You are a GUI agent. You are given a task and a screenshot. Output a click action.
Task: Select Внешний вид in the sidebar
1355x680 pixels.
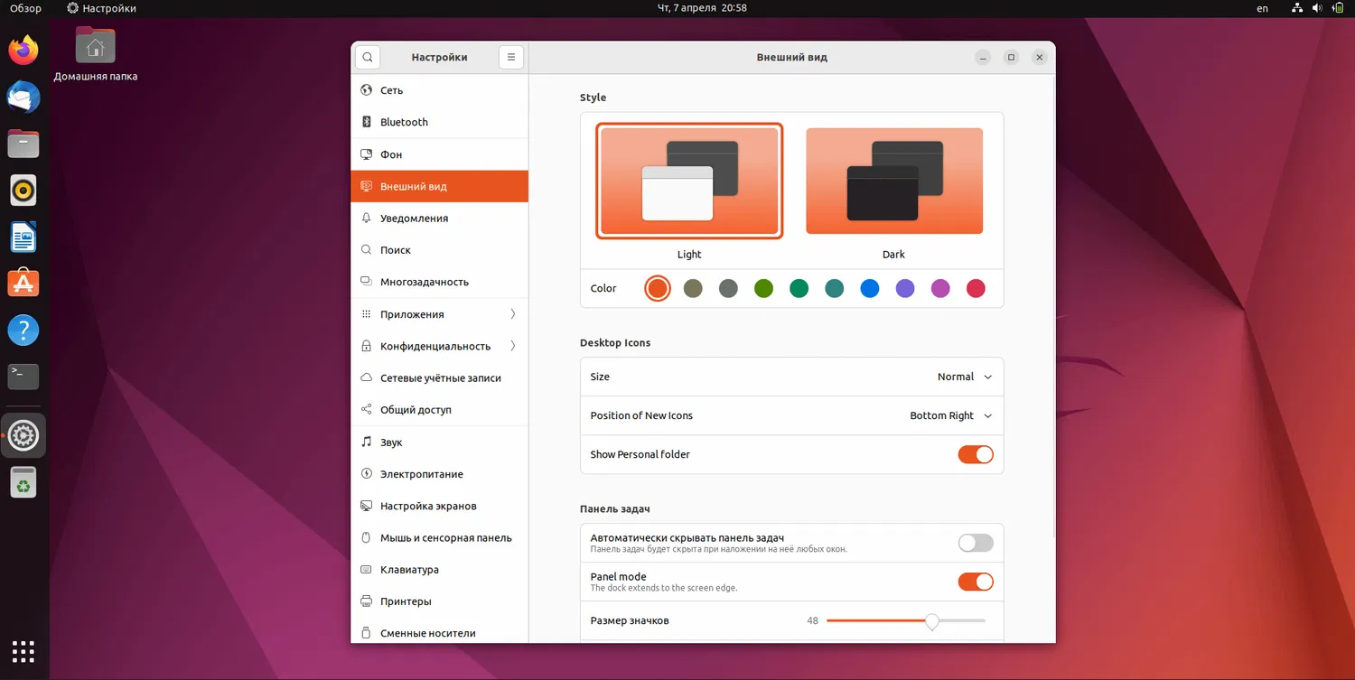pyautogui.click(x=439, y=186)
